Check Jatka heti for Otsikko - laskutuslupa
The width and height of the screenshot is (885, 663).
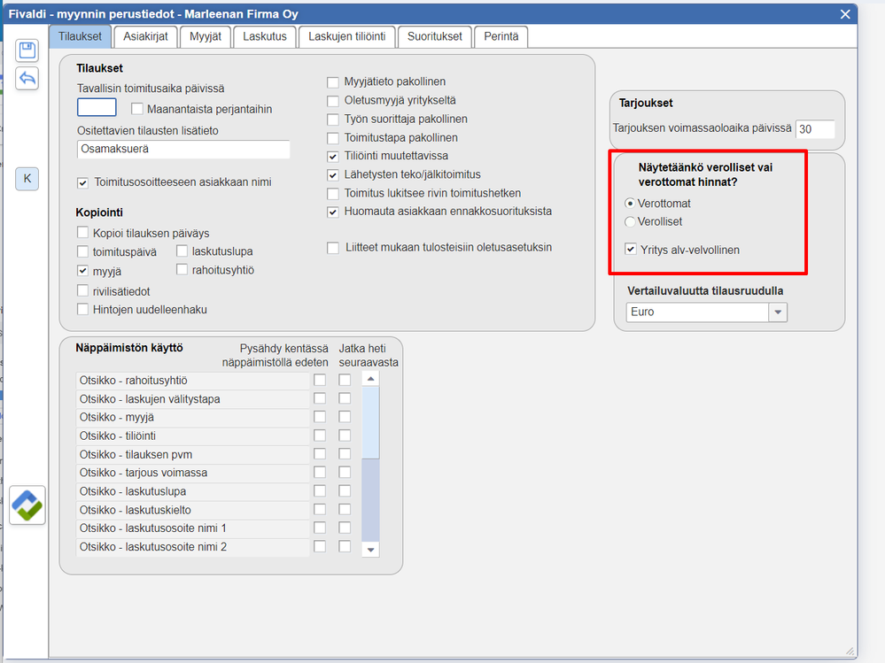point(345,490)
